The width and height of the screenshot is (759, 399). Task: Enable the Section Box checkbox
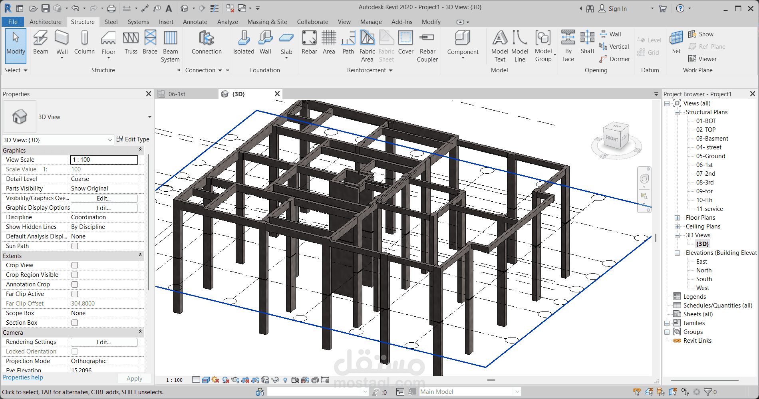75,323
